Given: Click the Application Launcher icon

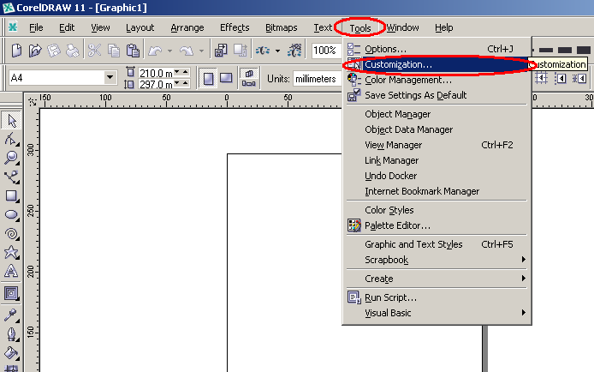Looking at the screenshot, I should (x=263, y=50).
